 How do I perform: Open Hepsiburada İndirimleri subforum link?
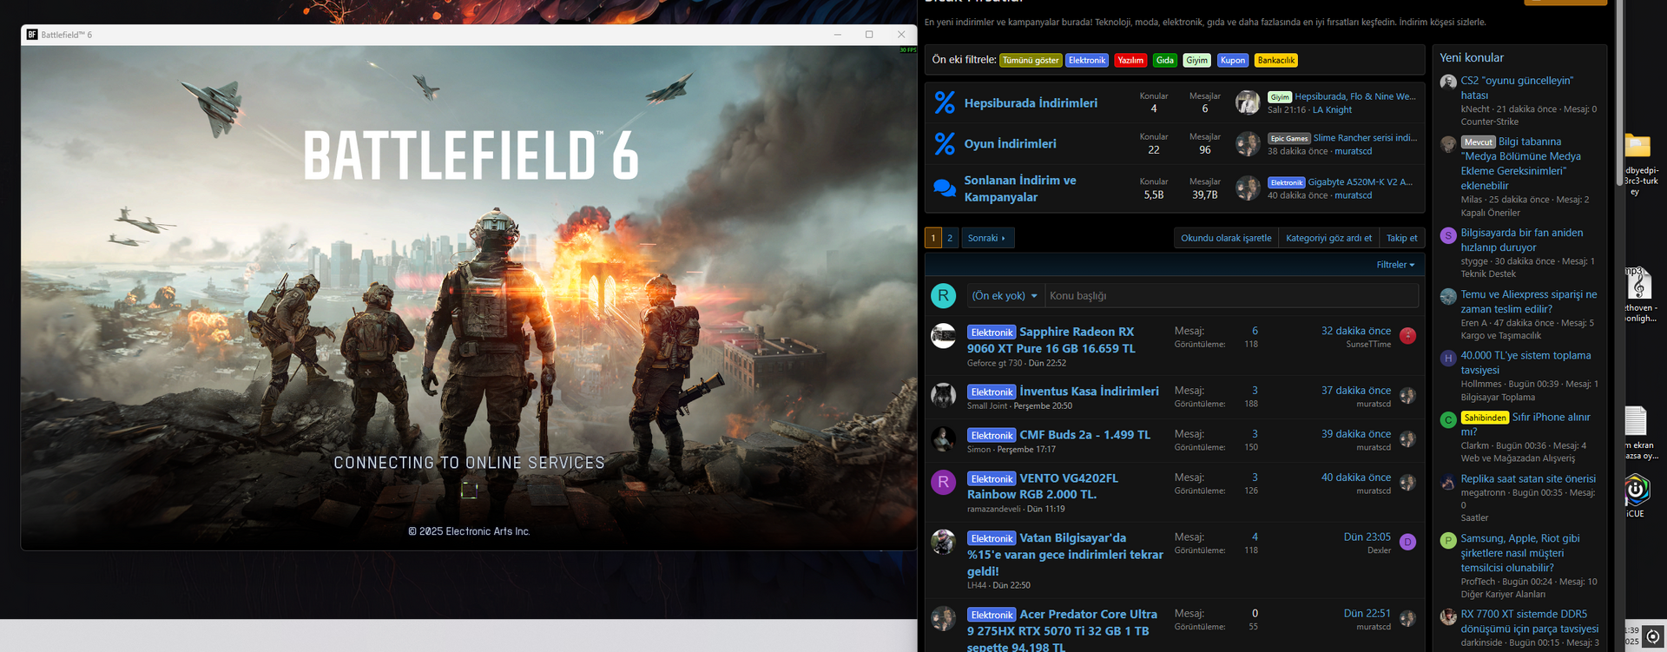(1031, 103)
